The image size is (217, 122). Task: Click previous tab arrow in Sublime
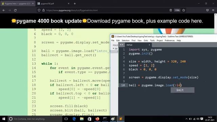120,45
